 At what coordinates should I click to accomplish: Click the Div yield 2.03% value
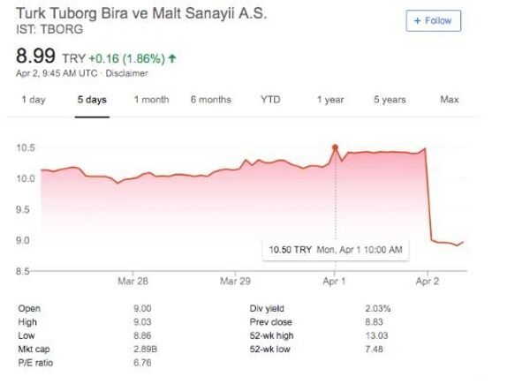tap(377, 309)
